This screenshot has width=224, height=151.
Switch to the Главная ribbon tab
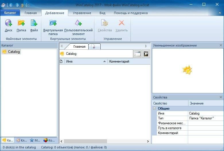coord(31,13)
